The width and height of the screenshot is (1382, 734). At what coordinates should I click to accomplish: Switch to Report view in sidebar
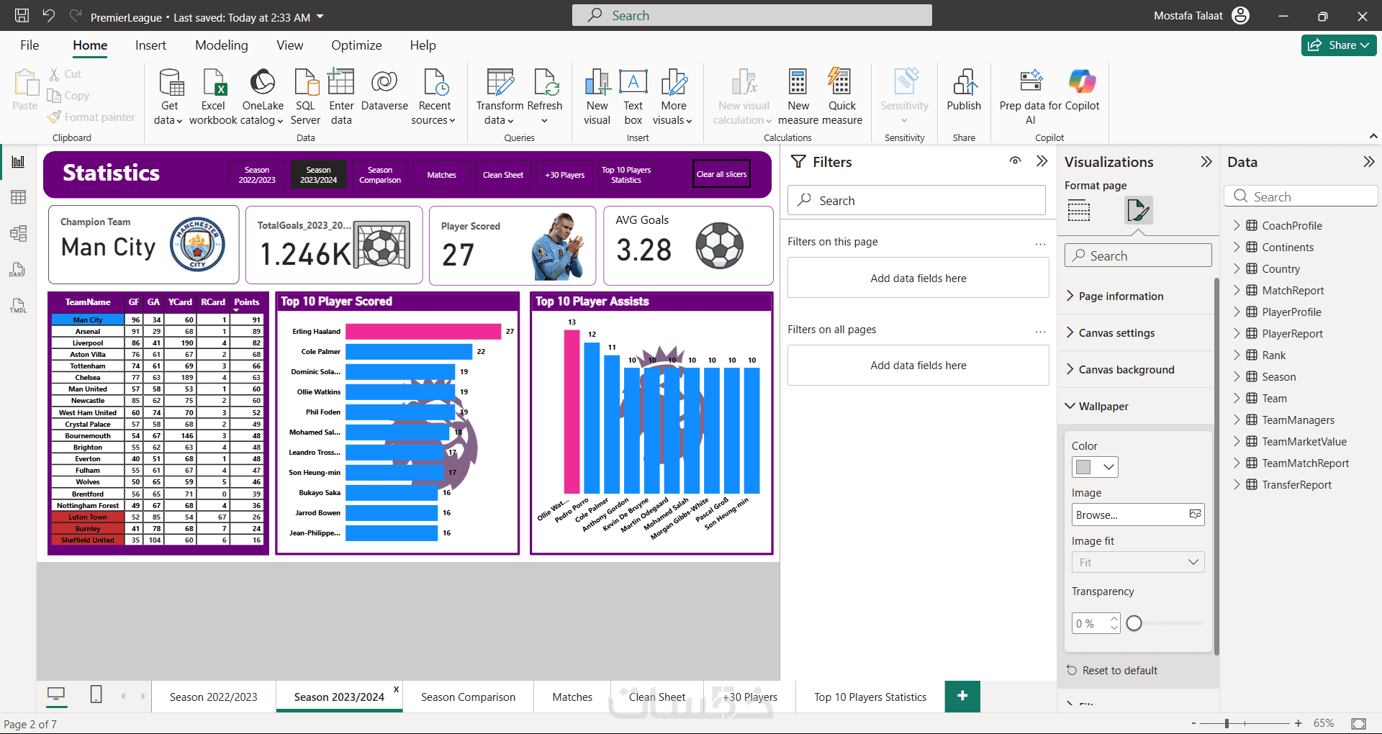pyautogui.click(x=18, y=162)
